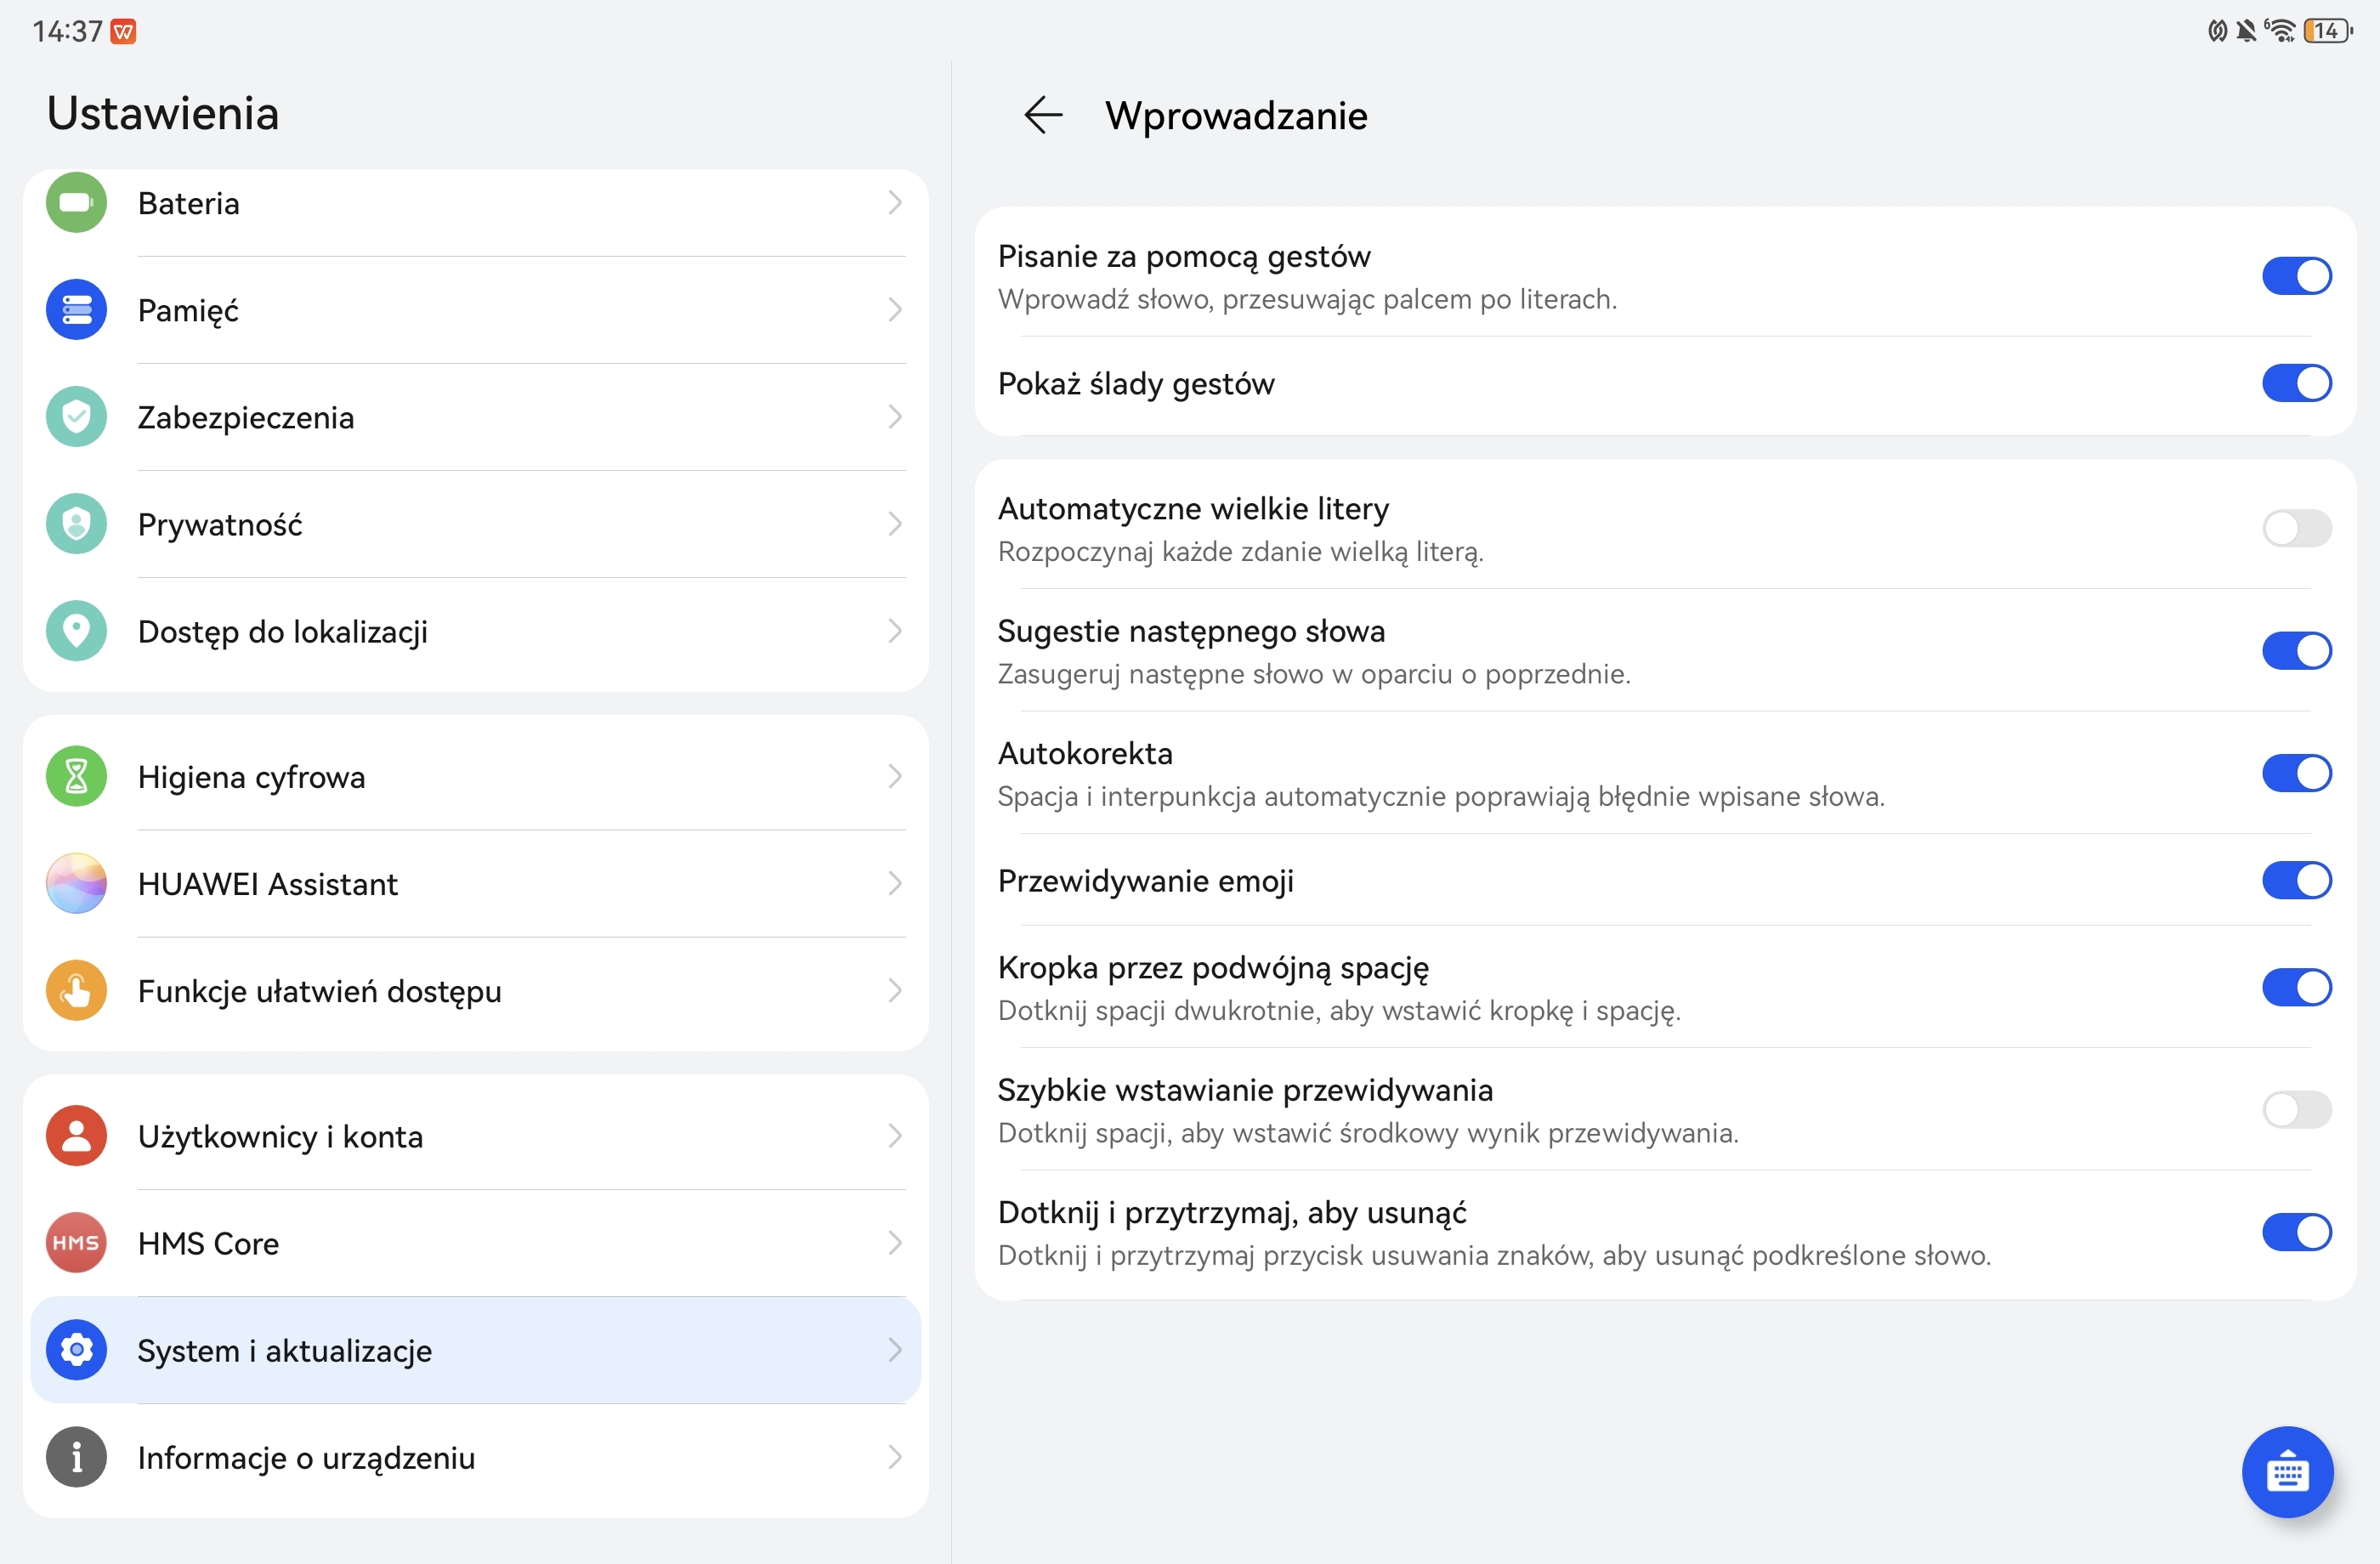Tap the System i aktualizacje gear icon
This screenshot has width=2380, height=1564.
point(76,1350)
